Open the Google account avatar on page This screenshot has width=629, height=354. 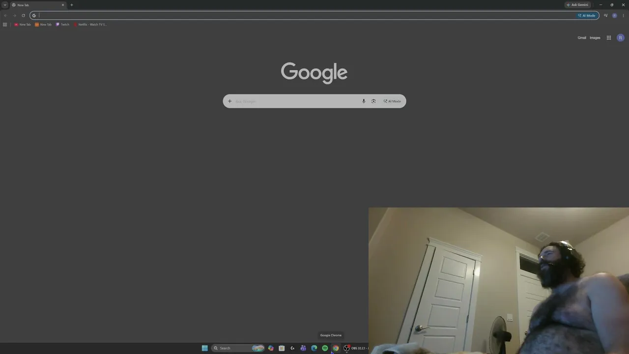[621, 38]
